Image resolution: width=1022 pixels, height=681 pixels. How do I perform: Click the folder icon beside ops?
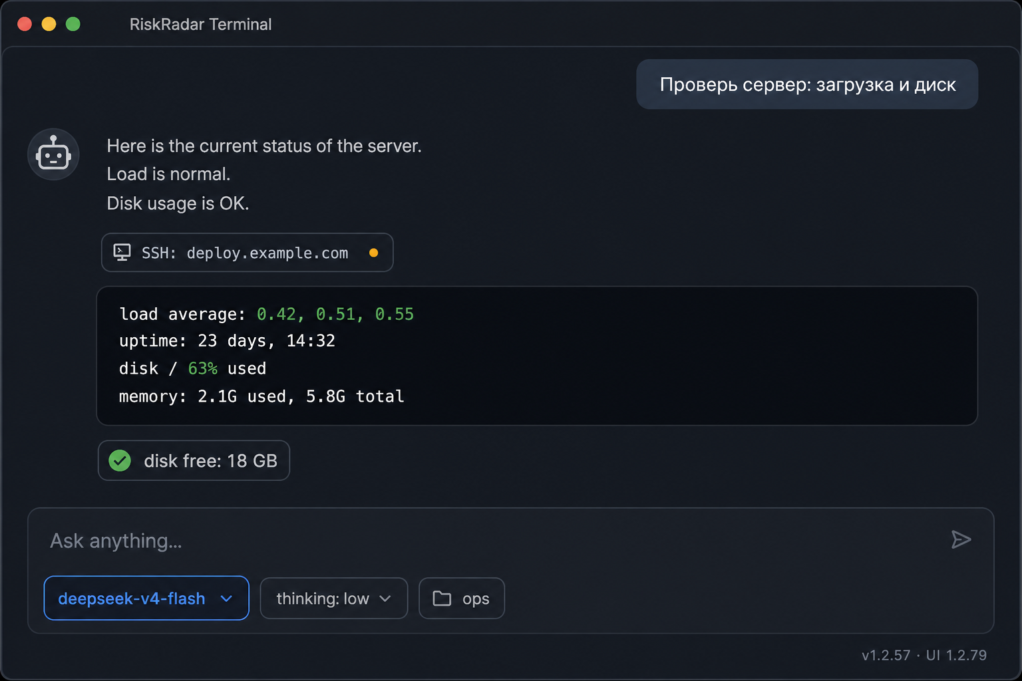pyautogui.click(x=442, y=599)
